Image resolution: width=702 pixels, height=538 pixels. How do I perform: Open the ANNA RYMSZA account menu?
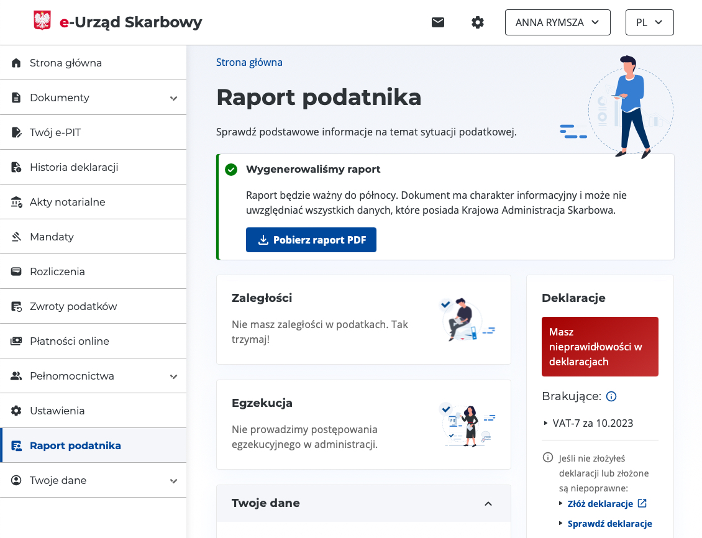click(557, 22)
